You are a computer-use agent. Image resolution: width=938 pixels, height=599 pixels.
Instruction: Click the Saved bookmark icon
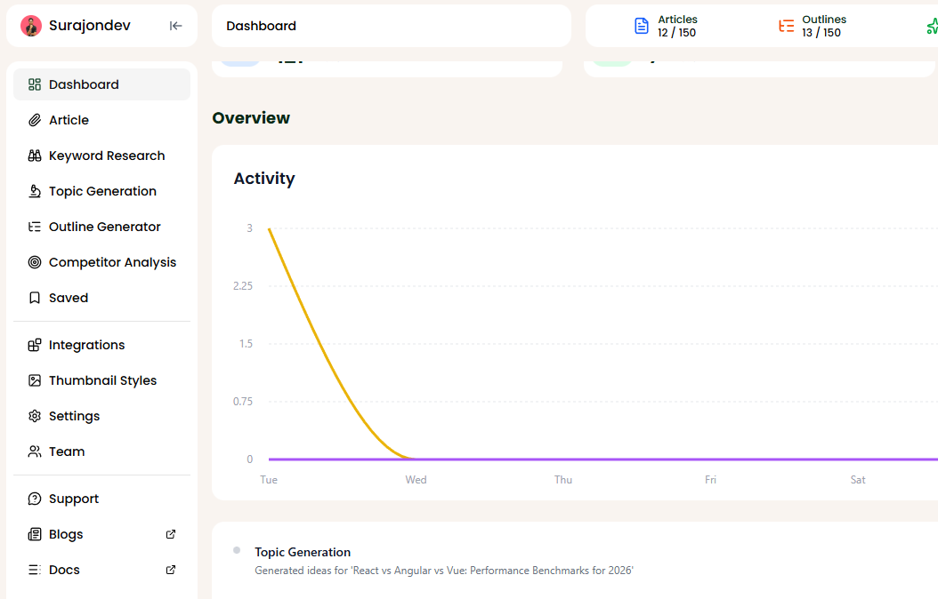click(x=33, y=297)
